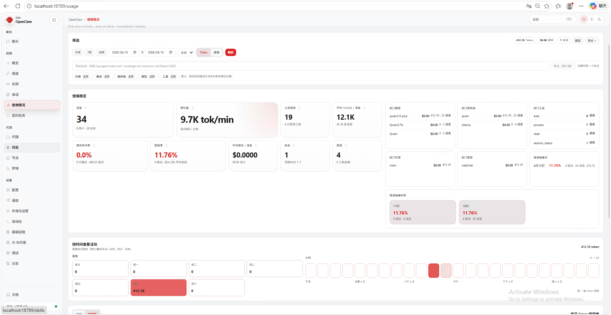The width and height of the screenshot is (611, 315).
Task: Click the globe icon beside 基础设施
Action: [x=8, y=232]
